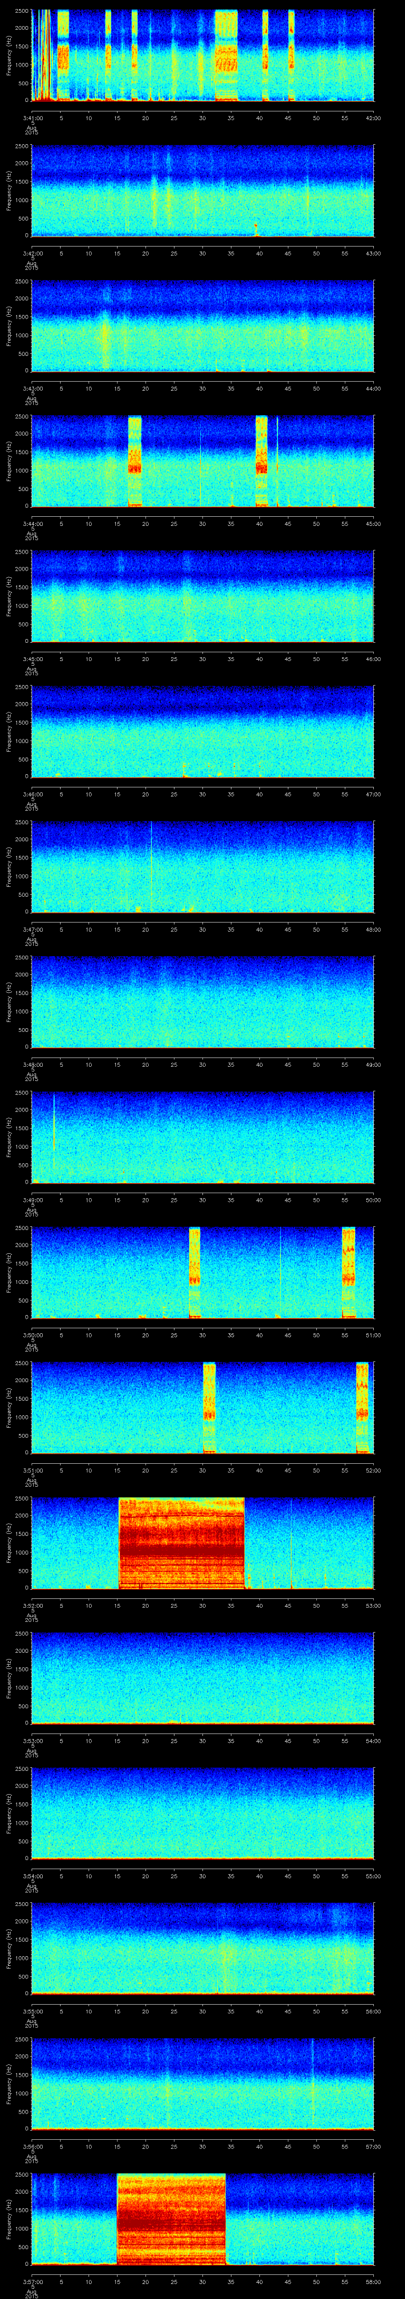Pick the burst near 31 seconds in 3:51 plot

tap(209, 1407)
